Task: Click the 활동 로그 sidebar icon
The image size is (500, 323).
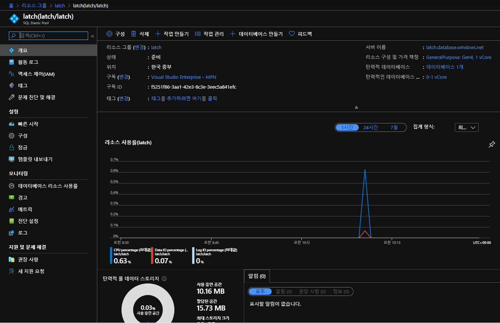Action: pos(12,62)
